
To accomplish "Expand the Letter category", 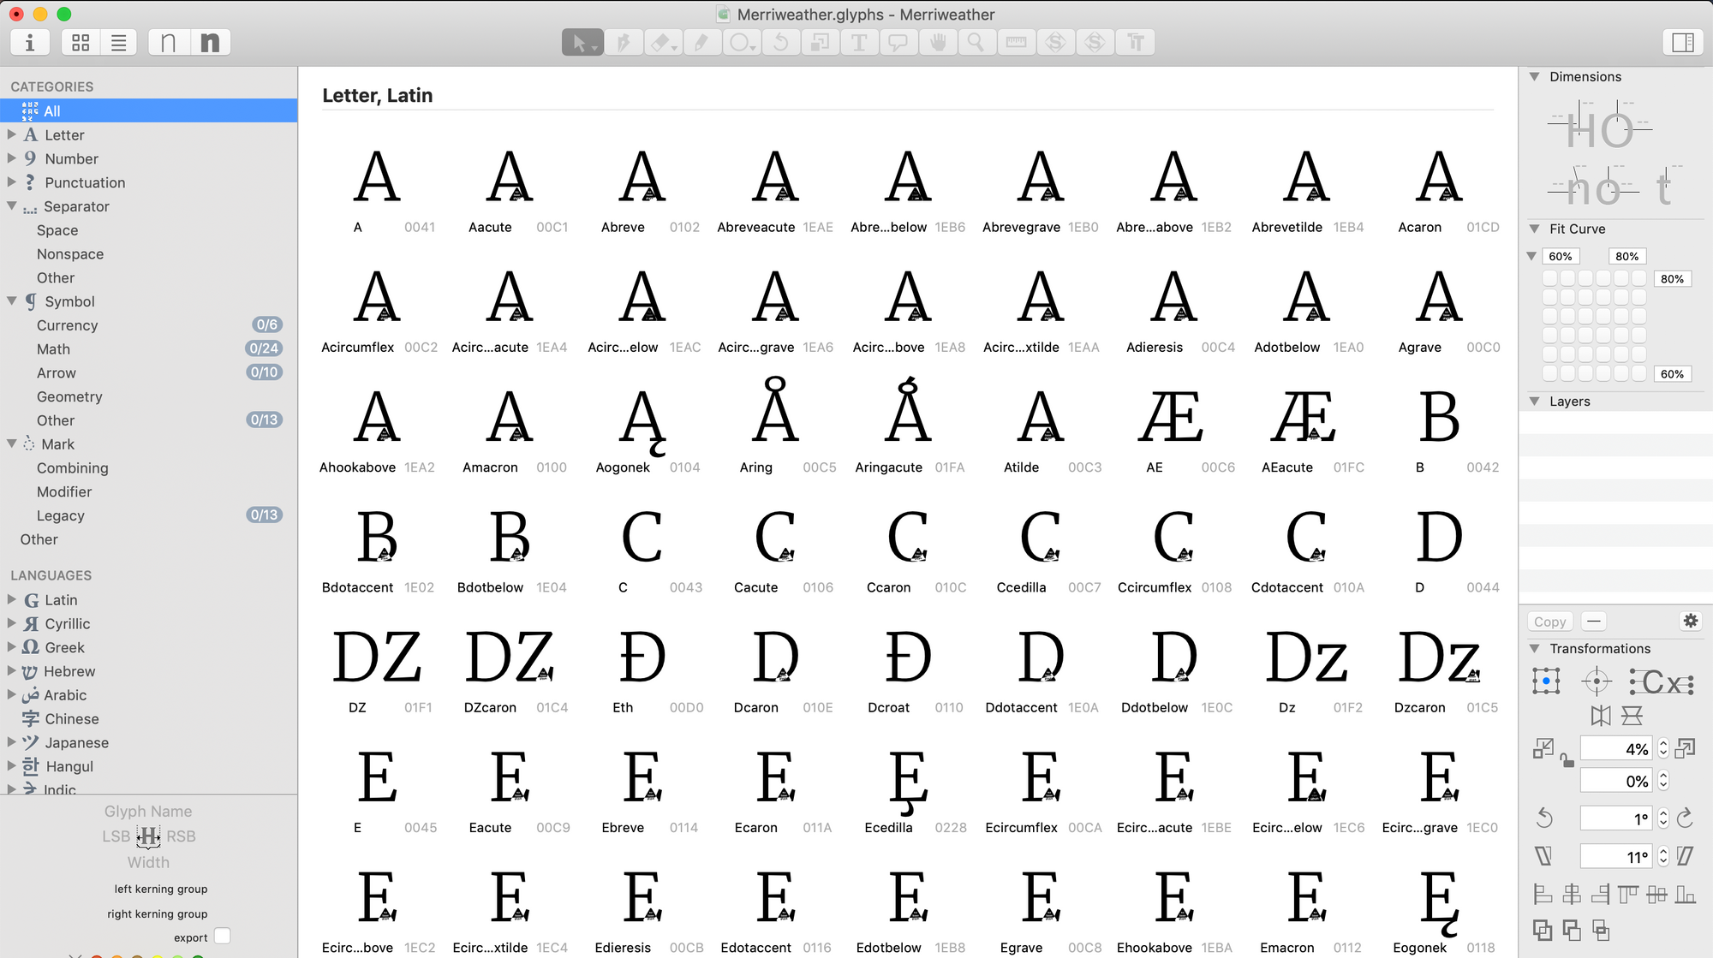I will pyautogui.click(x=12, y=134).
